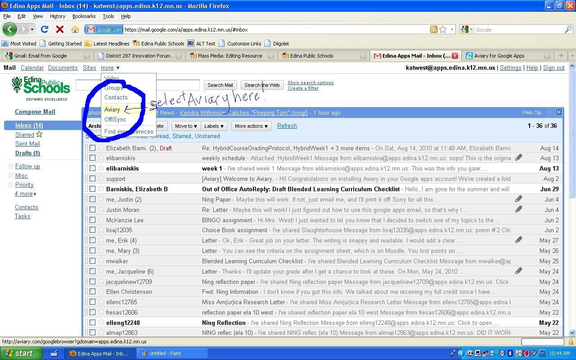Click the Firefox back arrow button
The width and height of the screenshot is (576, 360).
(x=9, y=29)
